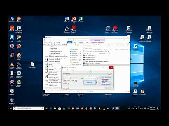The image size is (169, 126).
Task: Open the Options menu in bootloader dialog
Action: click(x=68, y=70)
